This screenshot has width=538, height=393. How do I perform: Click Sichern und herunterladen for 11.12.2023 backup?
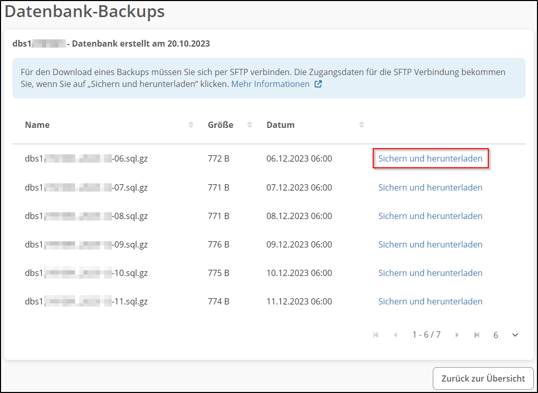(430, 301)
